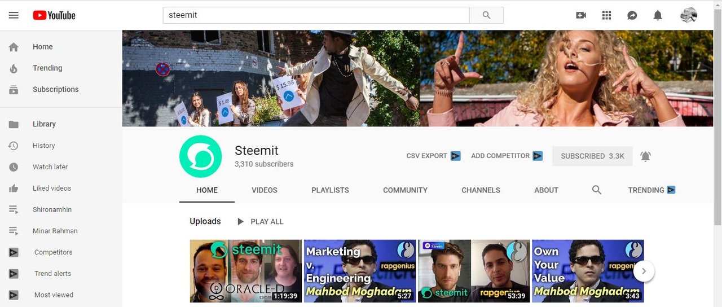Switch to the ABOUT tab
Viewport: 722px width, 307px height.
click(x=546, y=190)
